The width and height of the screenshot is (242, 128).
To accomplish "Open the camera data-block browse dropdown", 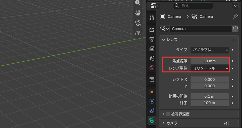I will pos(164,29).
